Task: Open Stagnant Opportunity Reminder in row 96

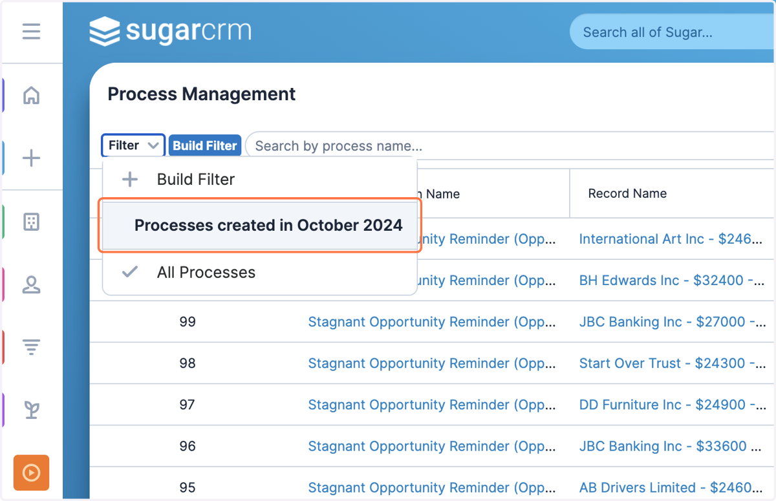Action: (x=431, y=446)
